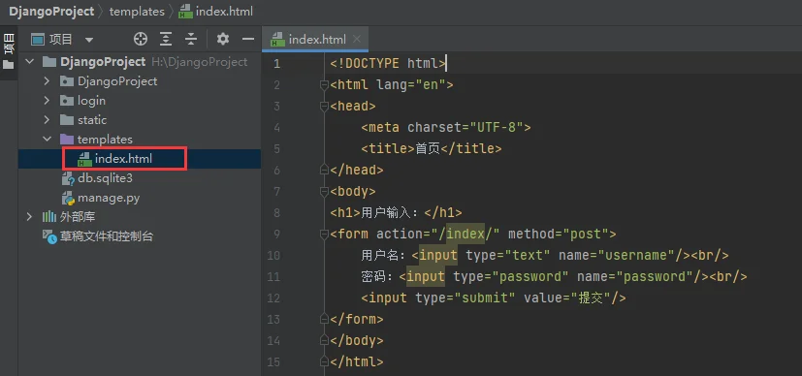The height and width of the screenshot is (376, 802).
Task: Hide the project panel with minus icon
Action: click(248, 39)
